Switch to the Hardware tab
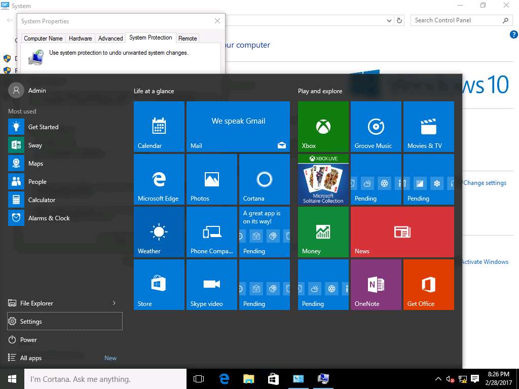The height and width of the screenshot is (389, 519). pos(80,38)
